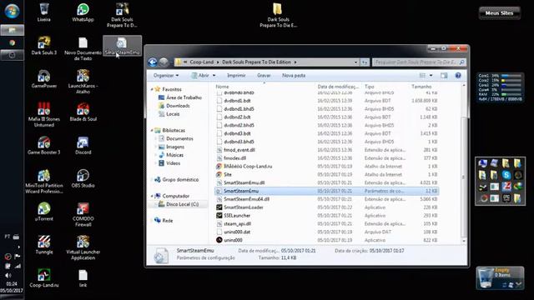The image size is (534, 300).
Task: Expand the Dark Souls Prepare To Die Edition breadcrumb arrow
Action: point(295,62)
